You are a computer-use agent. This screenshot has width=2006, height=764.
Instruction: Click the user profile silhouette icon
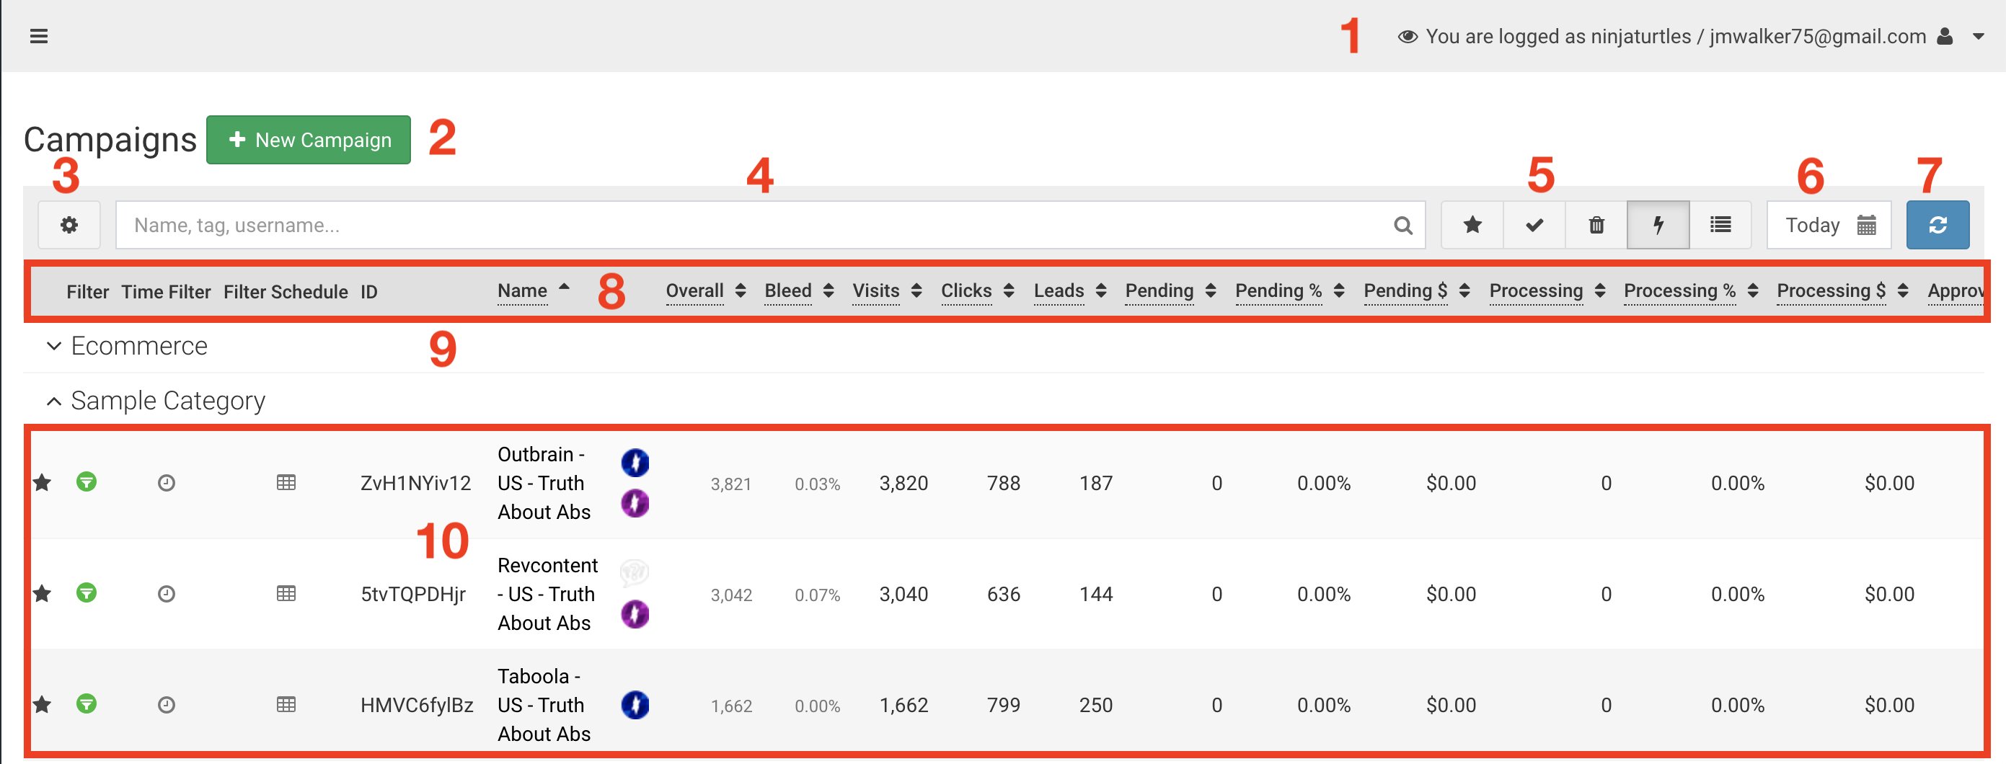pyautogui.click(x=1945, y=36)
